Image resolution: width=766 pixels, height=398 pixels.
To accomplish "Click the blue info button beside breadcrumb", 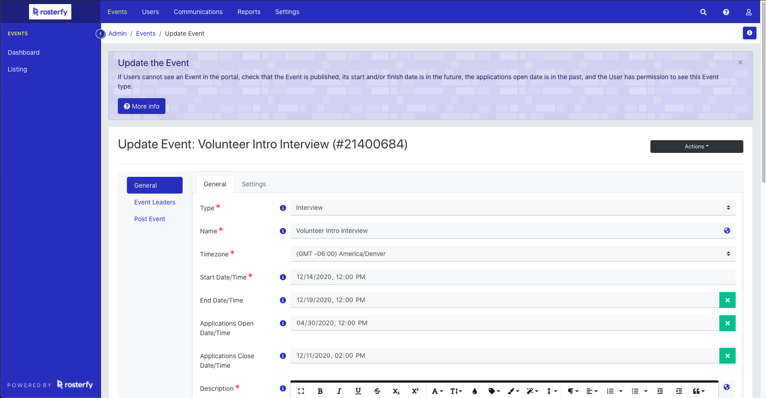I will click(750, 33).
